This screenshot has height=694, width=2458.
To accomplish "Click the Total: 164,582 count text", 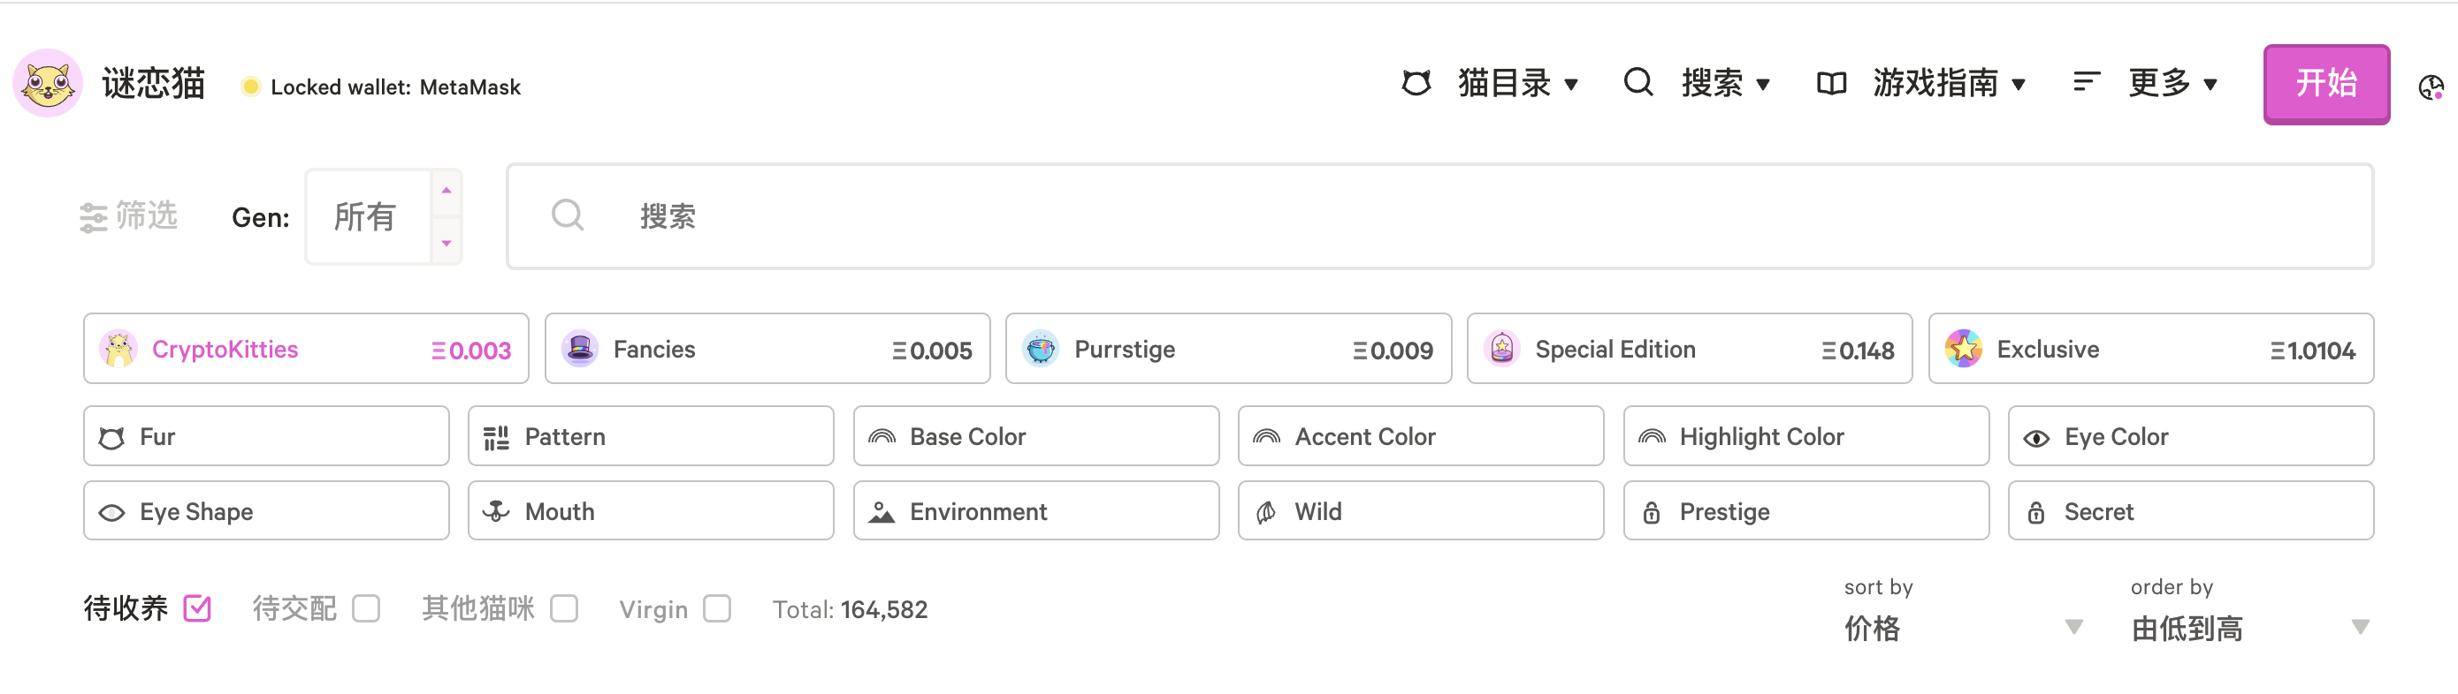I will click(x=849, y=609).
